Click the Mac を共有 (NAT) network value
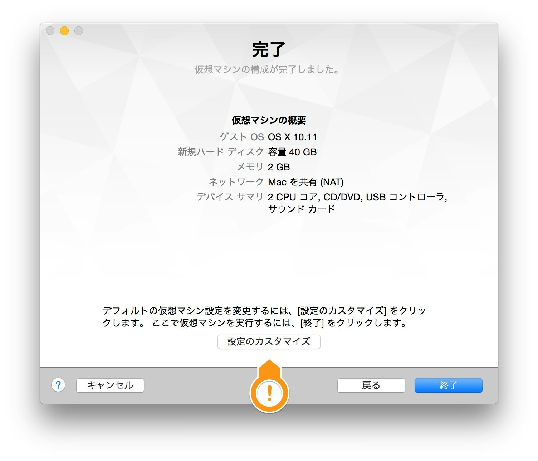Screen dimensions: 538x461 [305, 182]
